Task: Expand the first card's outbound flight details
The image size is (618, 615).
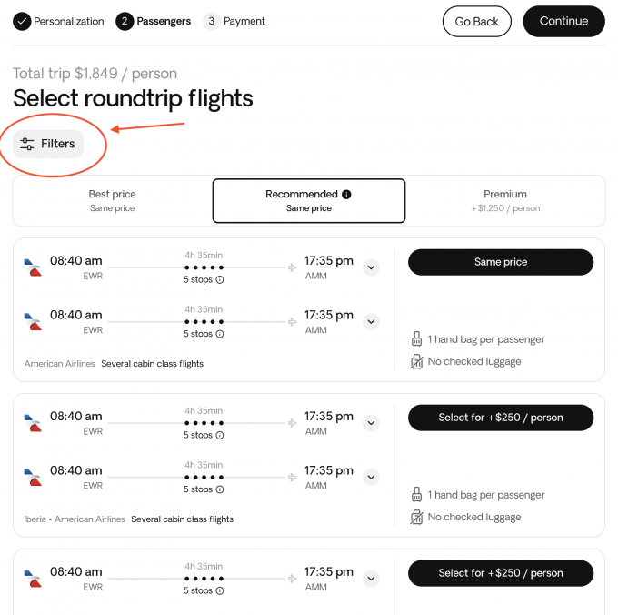Action: [371, 267]
